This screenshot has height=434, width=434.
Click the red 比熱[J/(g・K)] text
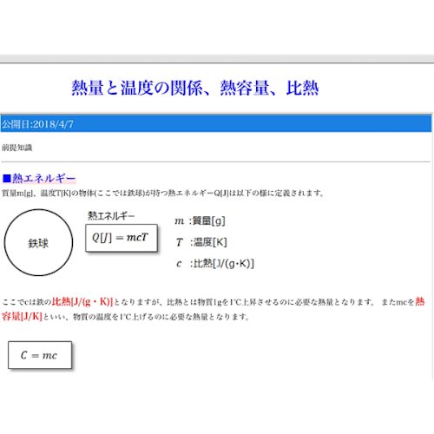point(82,301)
